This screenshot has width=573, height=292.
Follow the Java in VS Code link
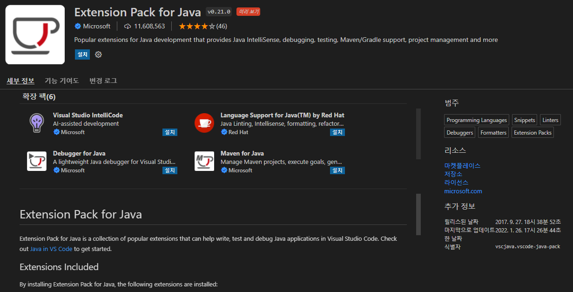(51, 249)
